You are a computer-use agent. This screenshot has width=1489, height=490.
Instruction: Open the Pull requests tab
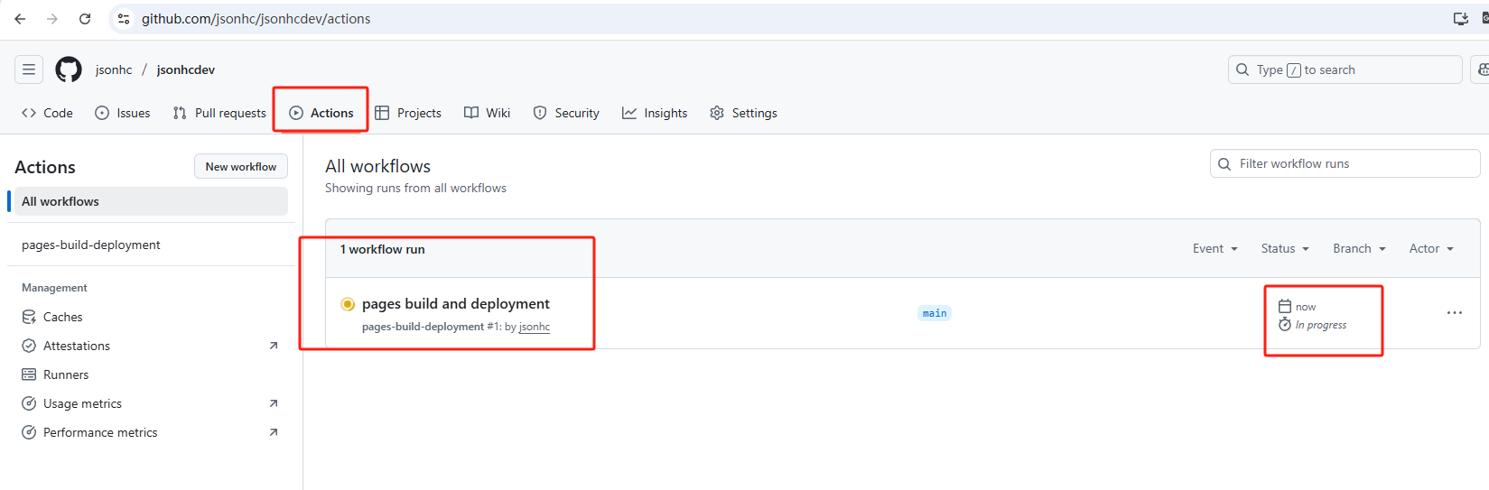[x=219, y=113]
